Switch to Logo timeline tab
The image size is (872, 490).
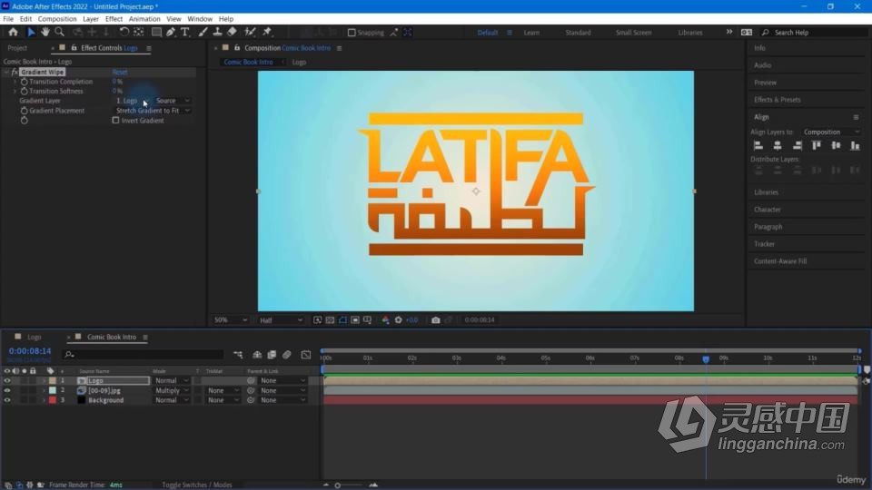tap(34, 338)
